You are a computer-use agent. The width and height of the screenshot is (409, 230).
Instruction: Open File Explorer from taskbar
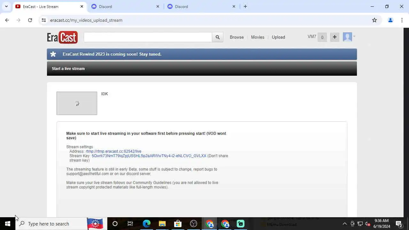[x=162, y=224]
